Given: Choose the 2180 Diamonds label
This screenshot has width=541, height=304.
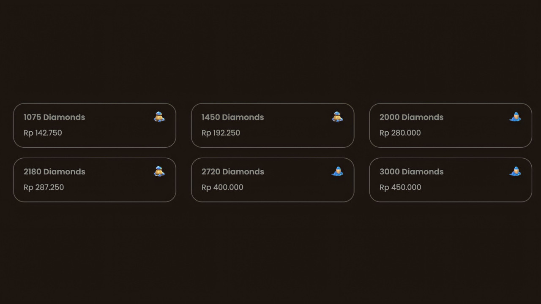Looking at the screenshot, I should (x=54, y=172).
